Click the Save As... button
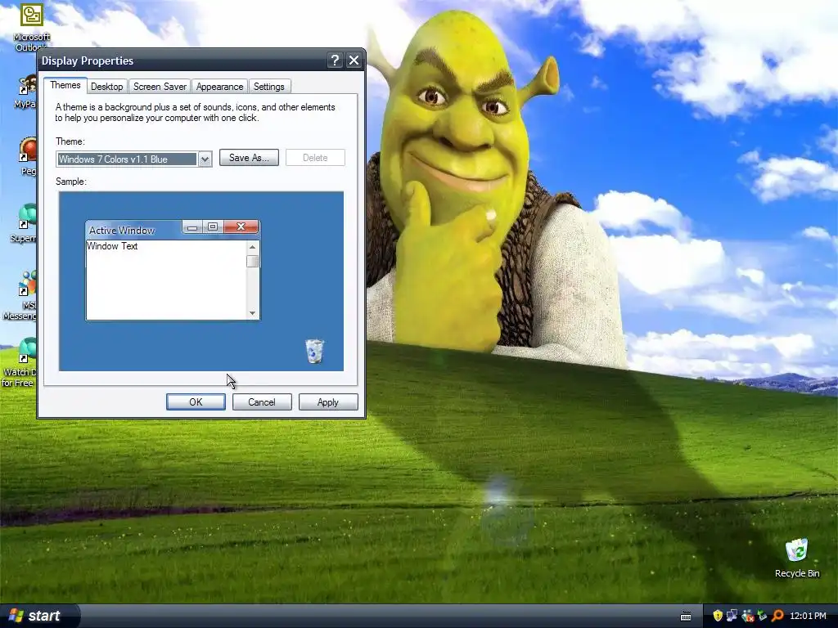The width and height of the screenshot is (838, 628). pyautogui.click(x=249, y=158)
